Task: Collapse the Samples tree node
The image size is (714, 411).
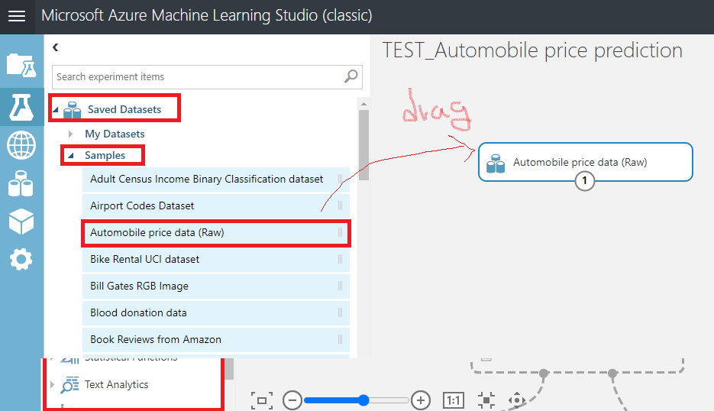Action: tap(70, 156)
